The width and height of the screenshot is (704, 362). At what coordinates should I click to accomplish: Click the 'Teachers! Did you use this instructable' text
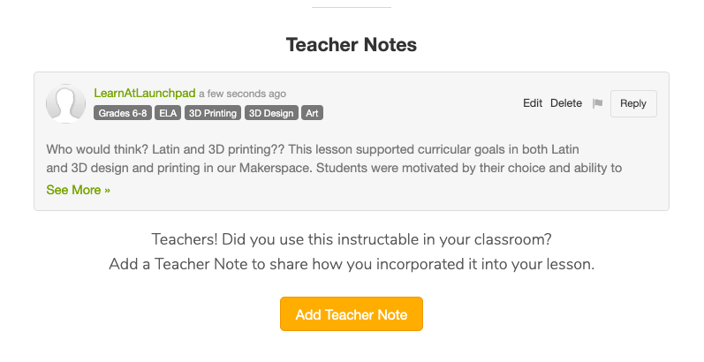[352, 240]
